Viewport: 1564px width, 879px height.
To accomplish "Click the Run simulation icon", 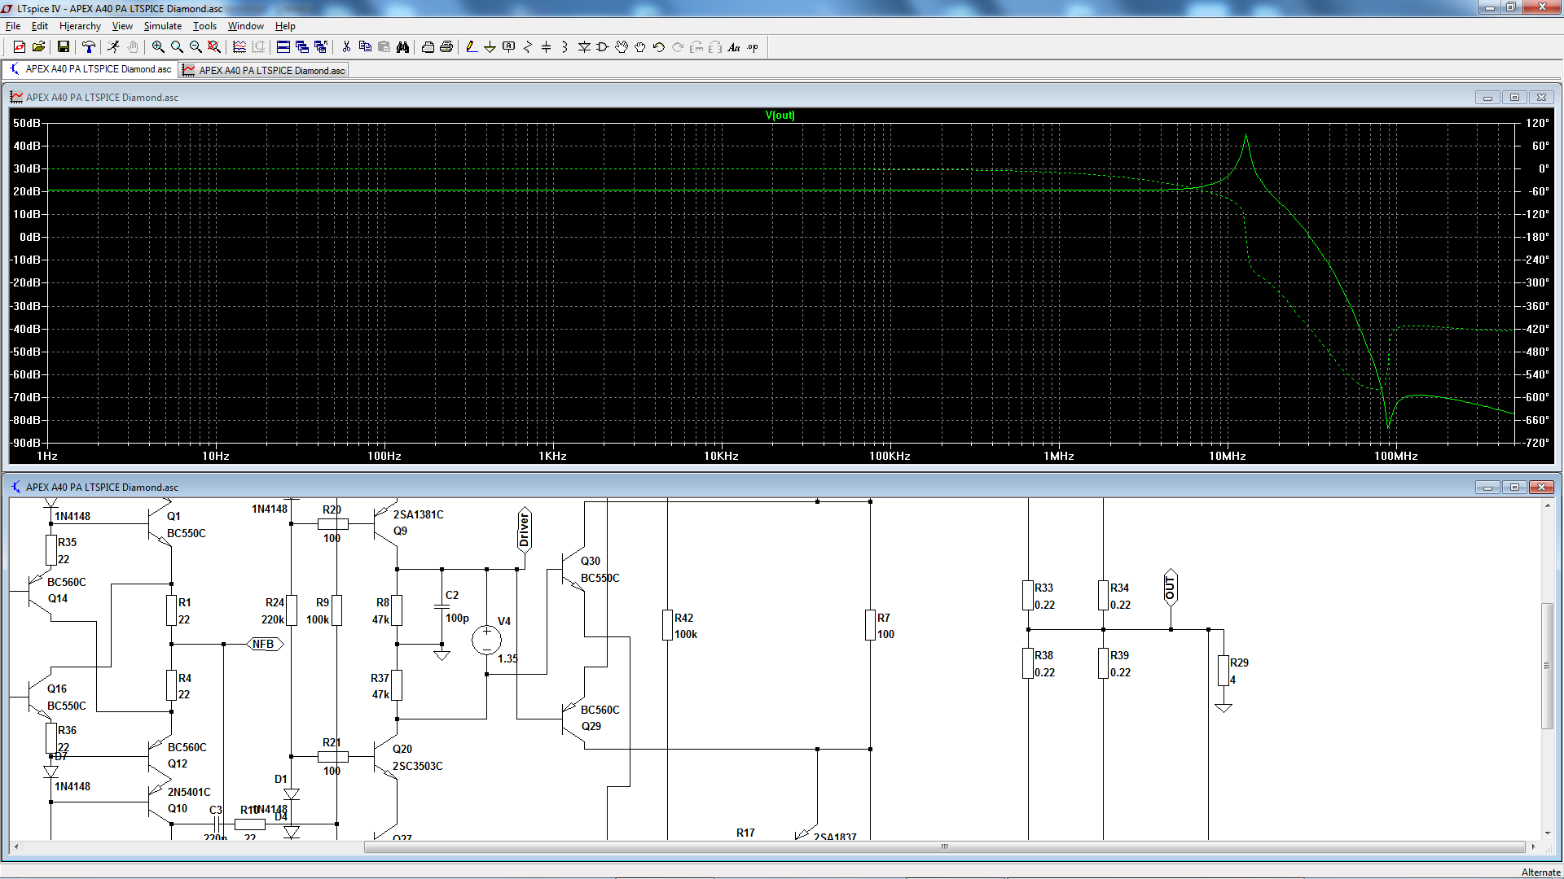I will 113,47.
